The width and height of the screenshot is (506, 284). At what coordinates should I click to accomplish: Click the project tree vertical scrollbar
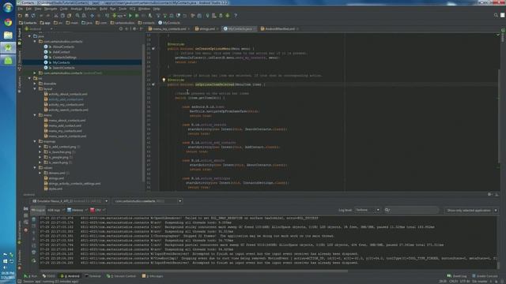(x=143, y=113)
